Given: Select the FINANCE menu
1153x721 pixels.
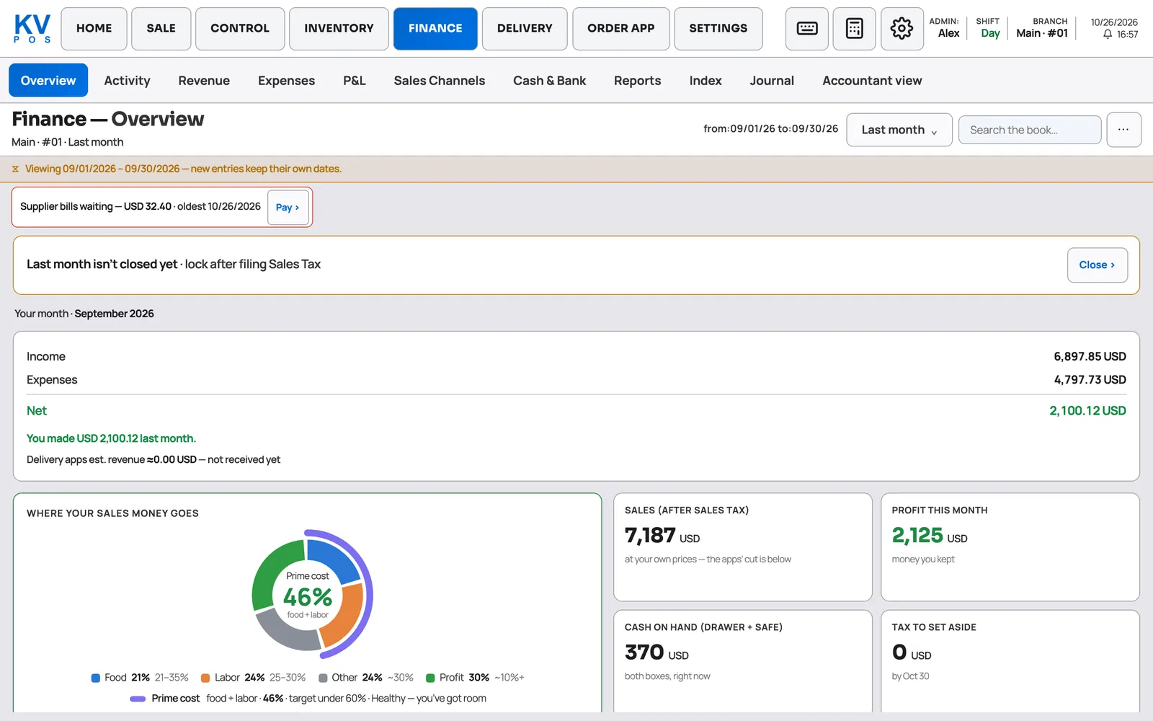Looking at the screenshot, I should point(435,29).
